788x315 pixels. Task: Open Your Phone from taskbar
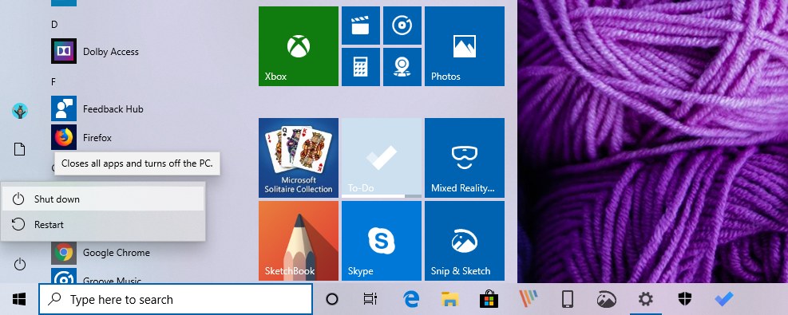(x=567, y=300)
